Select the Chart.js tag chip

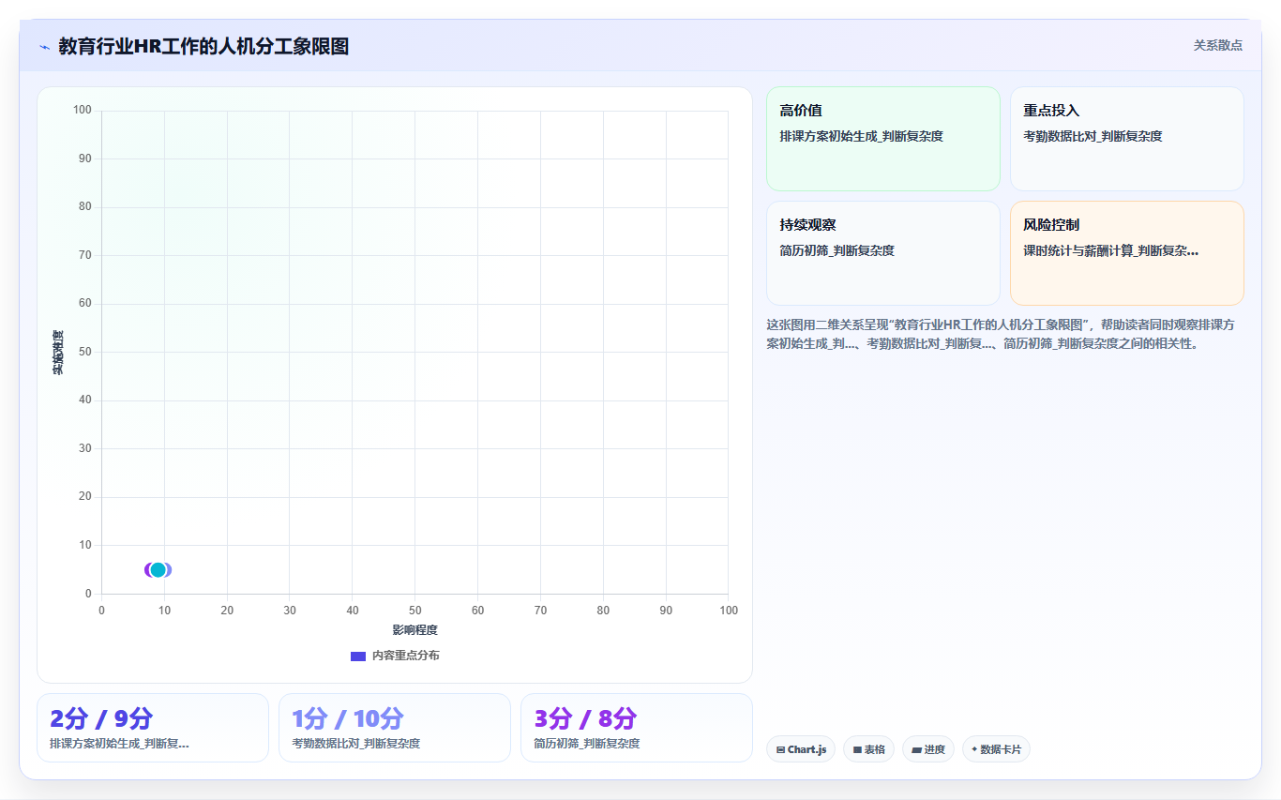(x=801, y=749)
